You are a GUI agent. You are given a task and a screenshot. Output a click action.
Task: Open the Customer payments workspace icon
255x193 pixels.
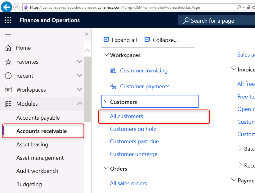113,86
